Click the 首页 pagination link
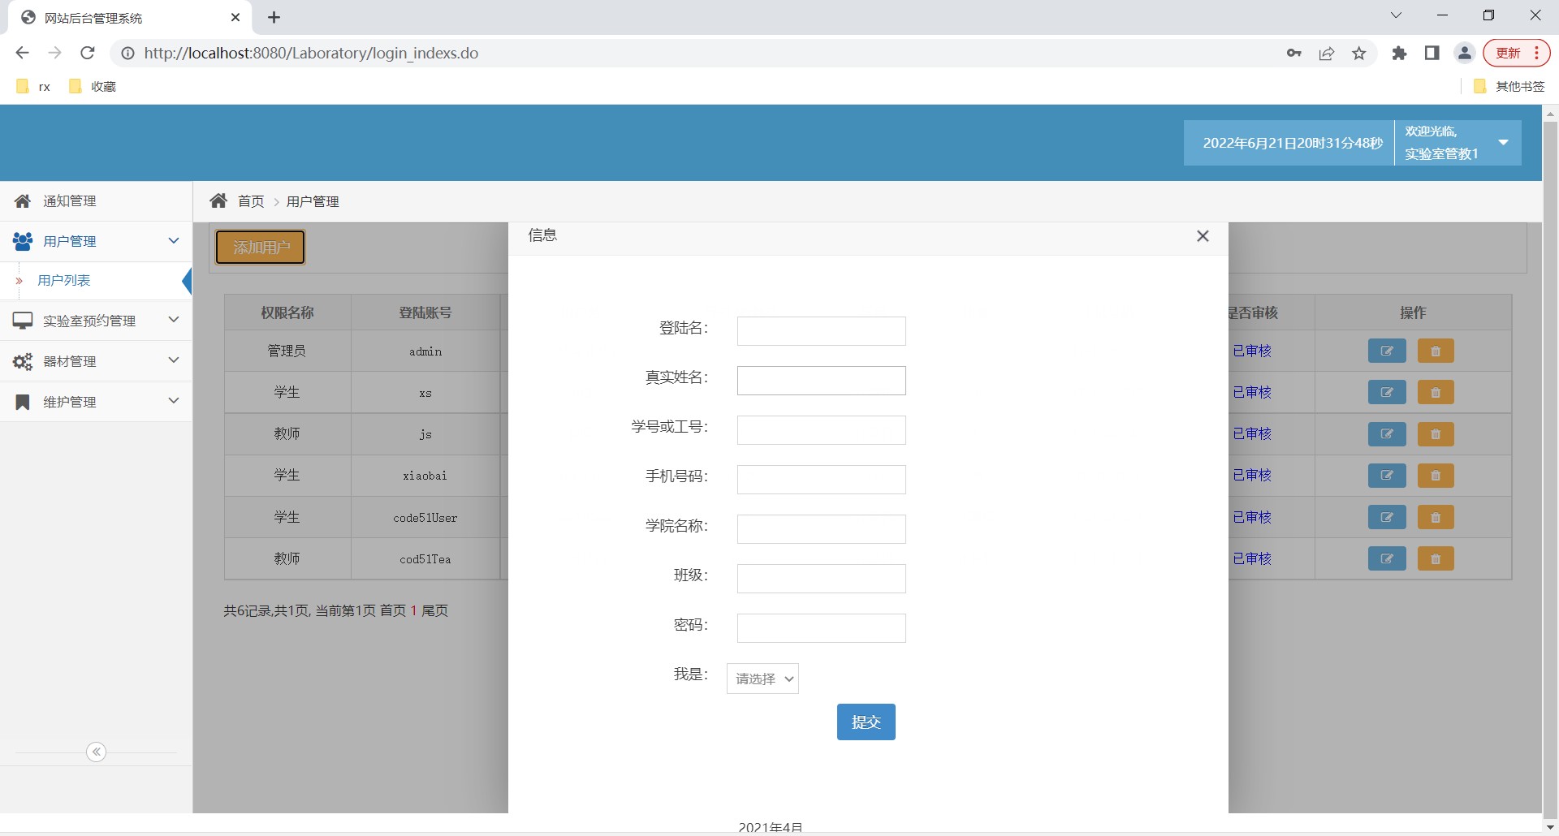The height and width of the screenshot is (836, 1559). click(x=393, y=610)
